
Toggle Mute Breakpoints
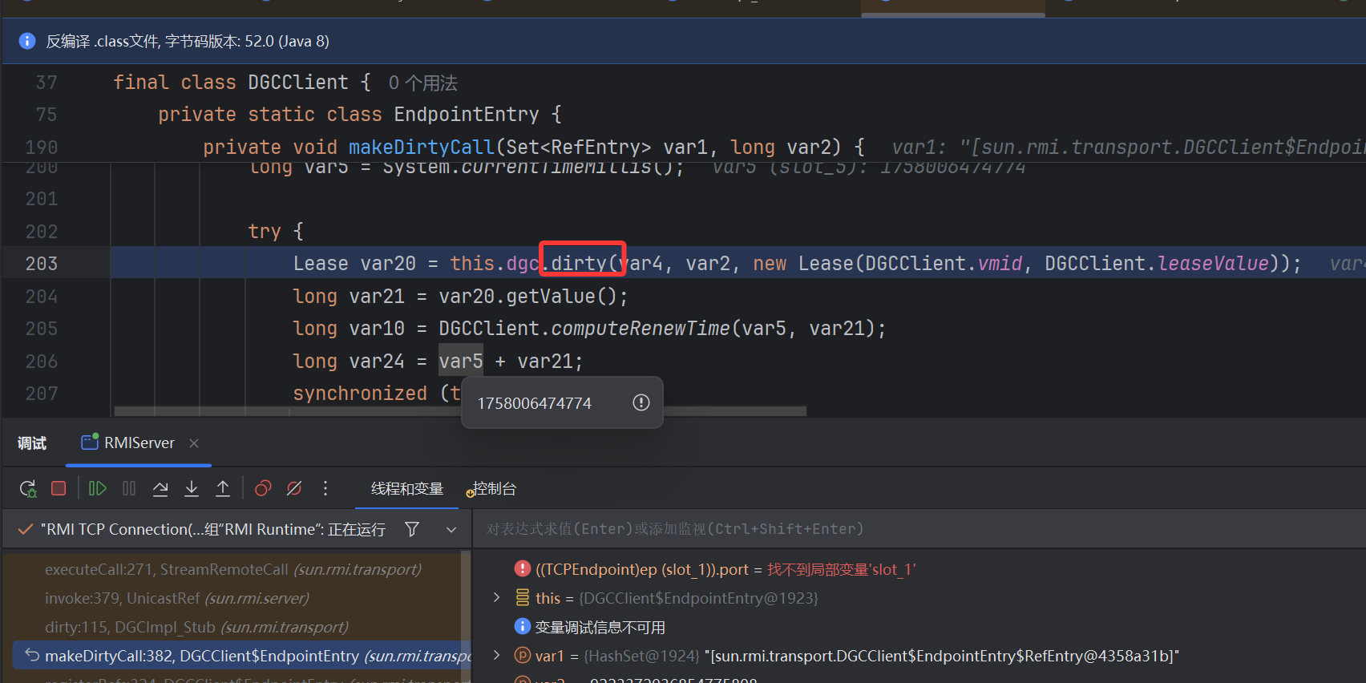coord(294,488)
